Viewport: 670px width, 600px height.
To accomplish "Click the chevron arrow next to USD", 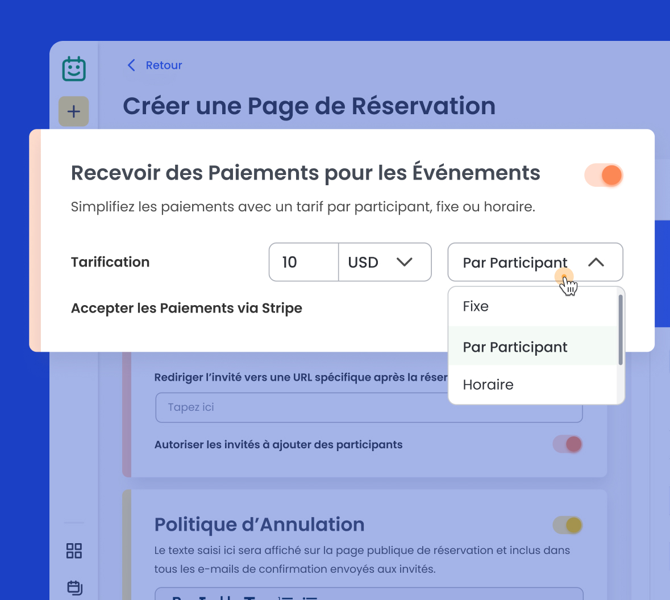I will point(404,262).
